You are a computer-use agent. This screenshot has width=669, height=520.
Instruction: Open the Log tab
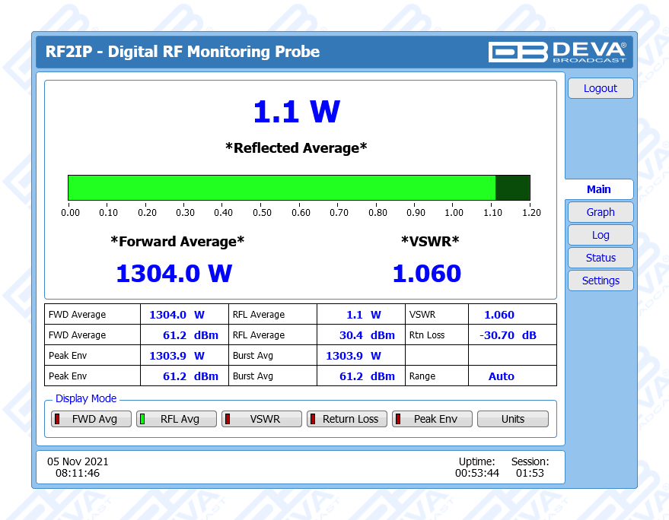(x=600, y=235)
